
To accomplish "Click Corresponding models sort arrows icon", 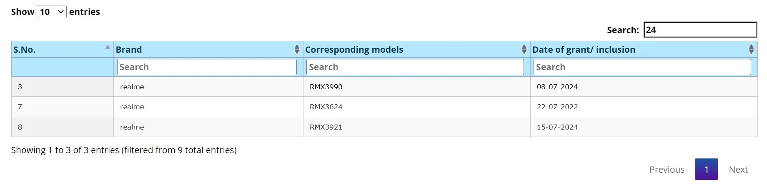I will pos(524,49).
